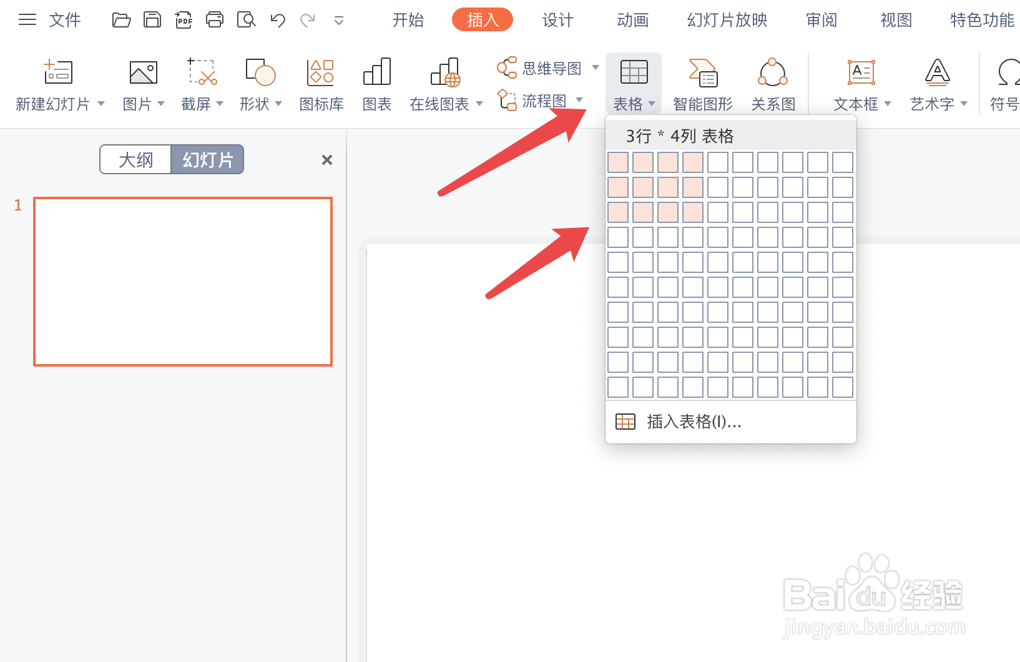Open the Icon Library (图标库)
This screenshot has height=662, width=1020.
pyautogui.click(x=321, y=72)
